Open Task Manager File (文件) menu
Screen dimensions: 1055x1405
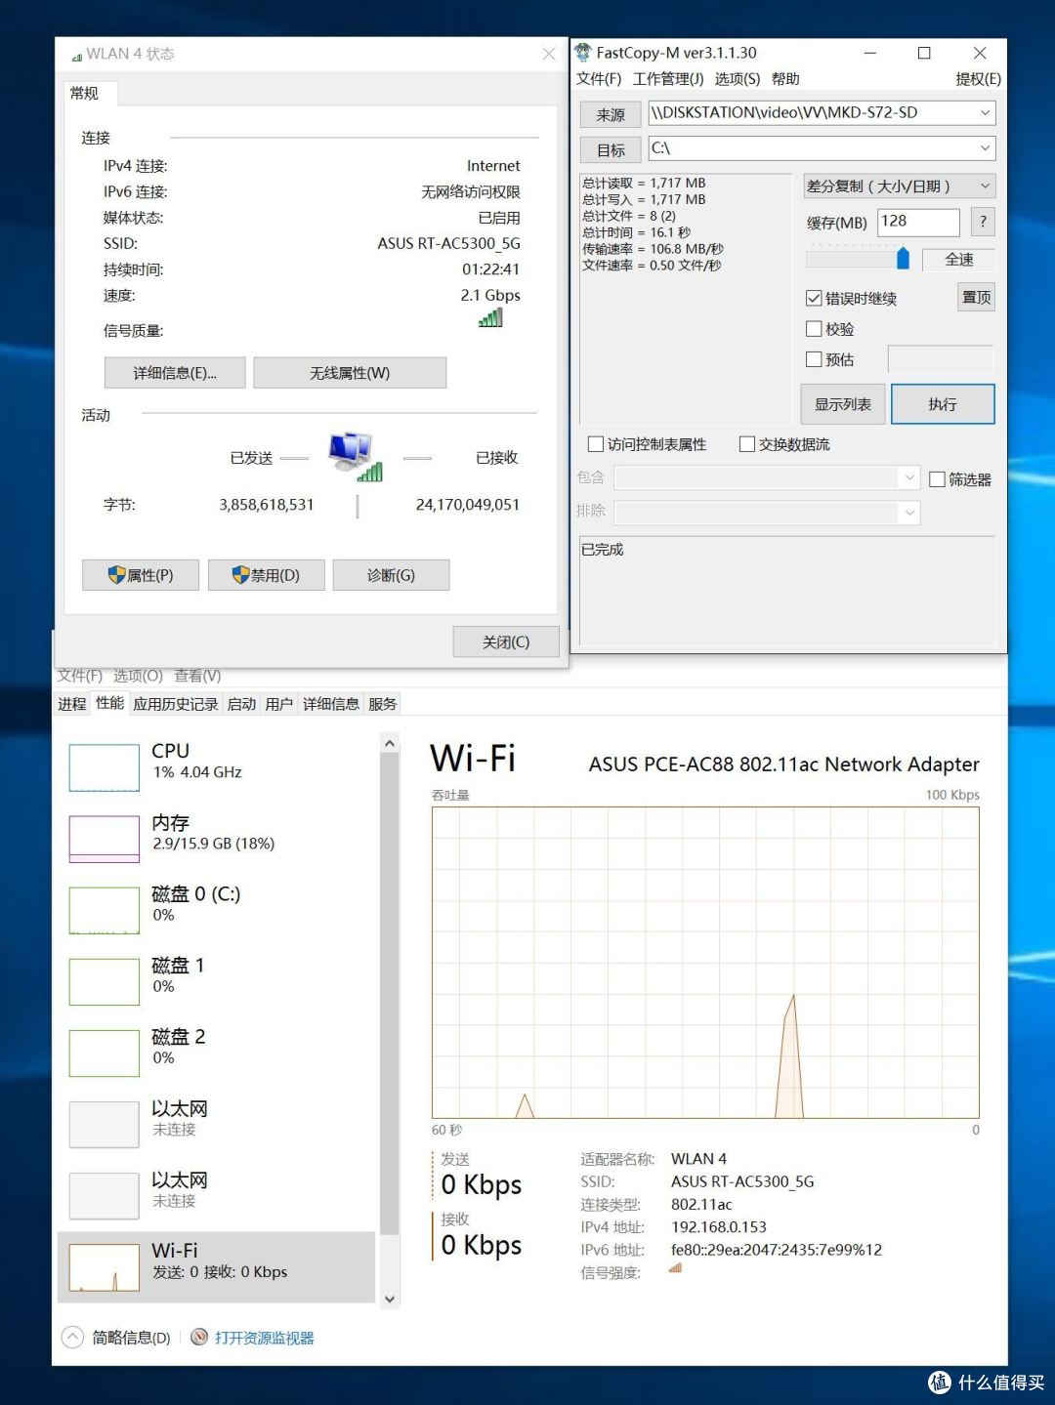[x=80, y=676]
